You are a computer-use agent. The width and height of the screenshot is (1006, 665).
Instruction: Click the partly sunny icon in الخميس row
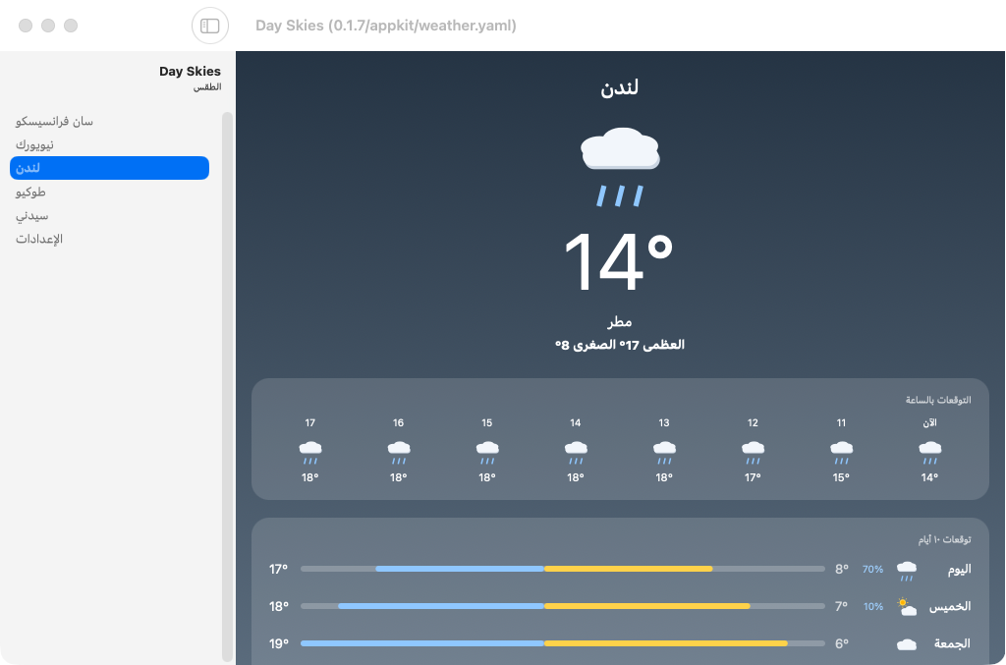tap(907, 607)
